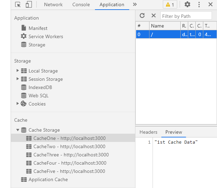Open DevTools settings gear
Viewport: 217px width, 188px height.
click(x=188, y=4)
